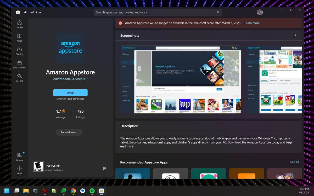Screen dimensions: 314x196
Task: Click Learn more in the warning banner
Action: coord(252,23)
